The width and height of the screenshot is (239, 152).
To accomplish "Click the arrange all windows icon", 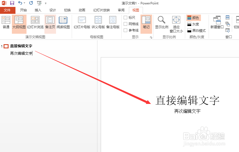I will click(228, 18).
